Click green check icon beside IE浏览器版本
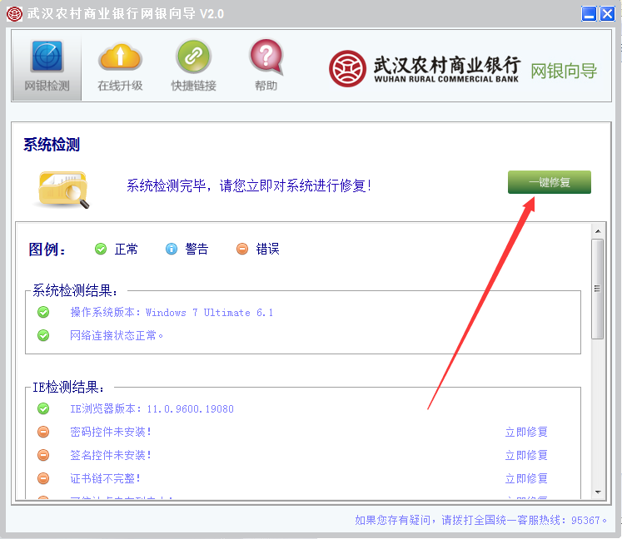 43,408
